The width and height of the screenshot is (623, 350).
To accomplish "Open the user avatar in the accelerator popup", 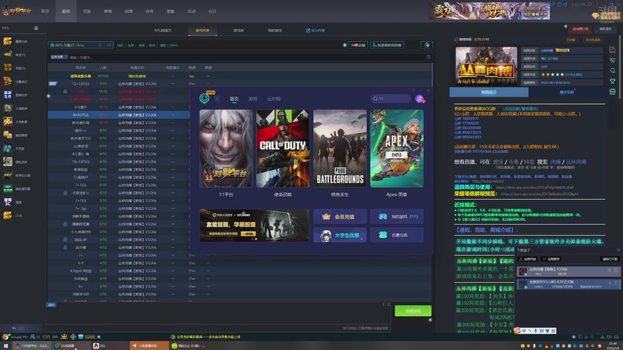I will [420, 99].
